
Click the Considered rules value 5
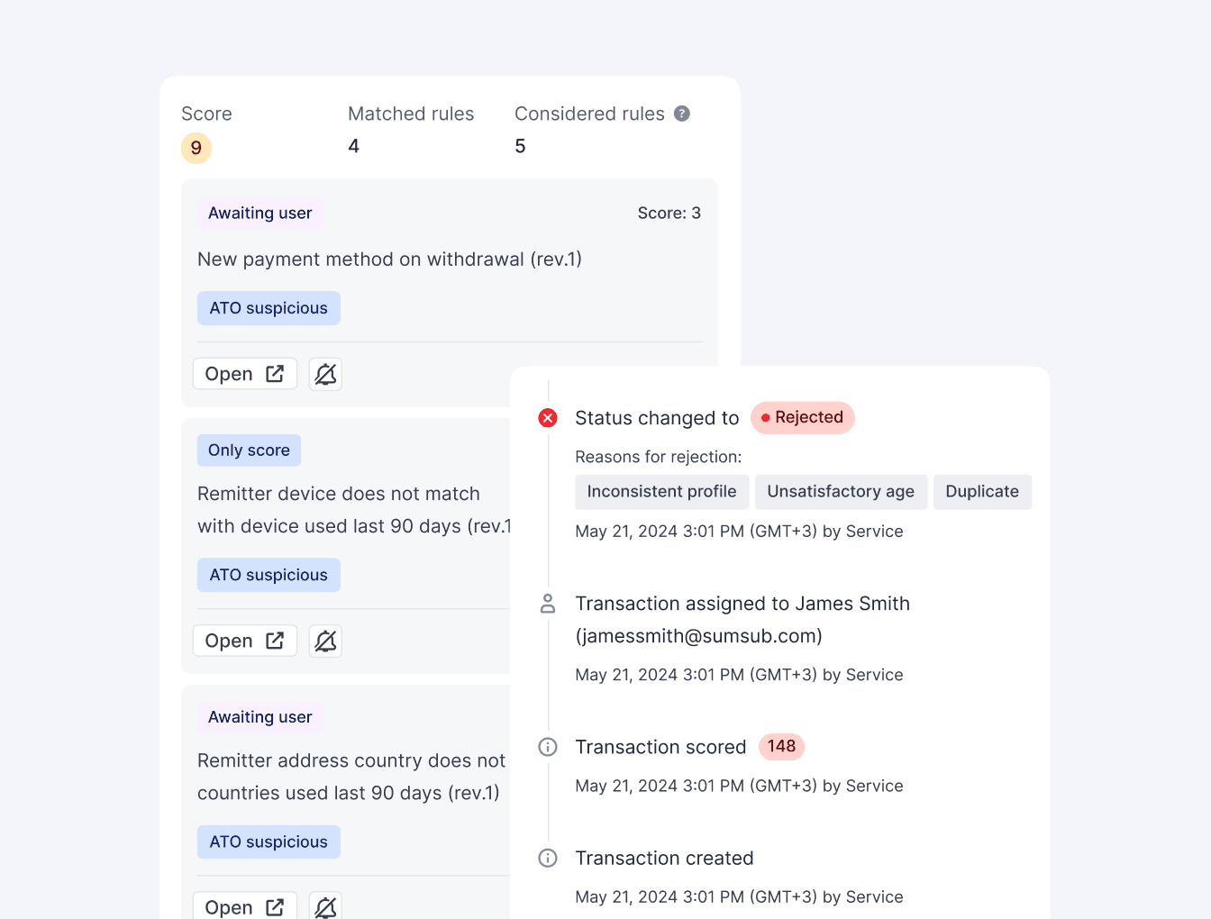520,146
